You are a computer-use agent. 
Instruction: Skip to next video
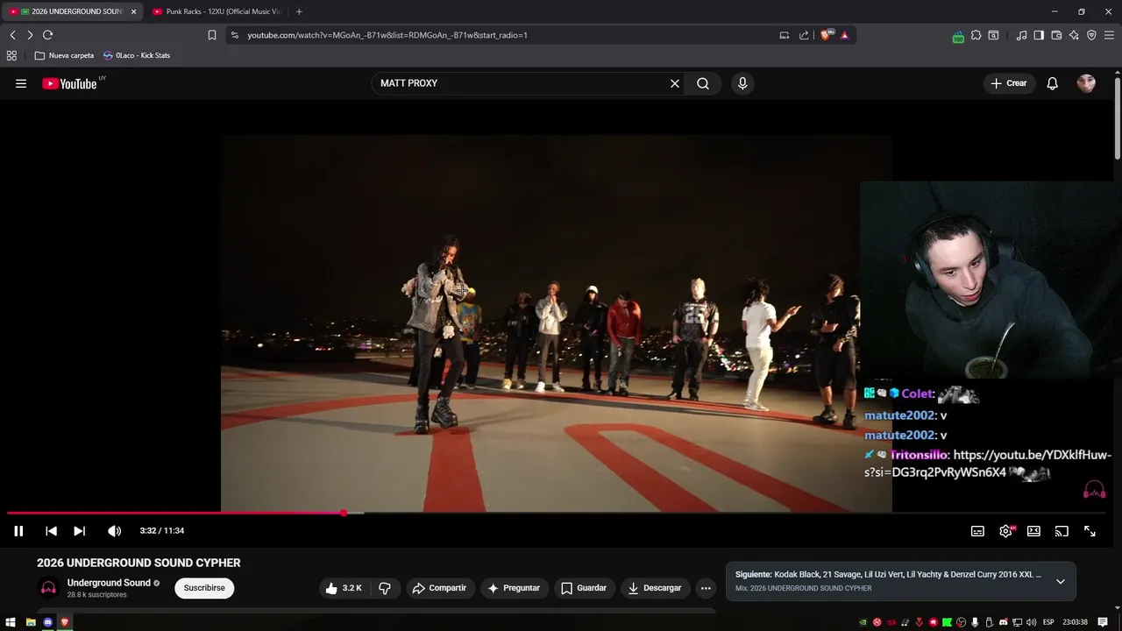coord(79,531)
